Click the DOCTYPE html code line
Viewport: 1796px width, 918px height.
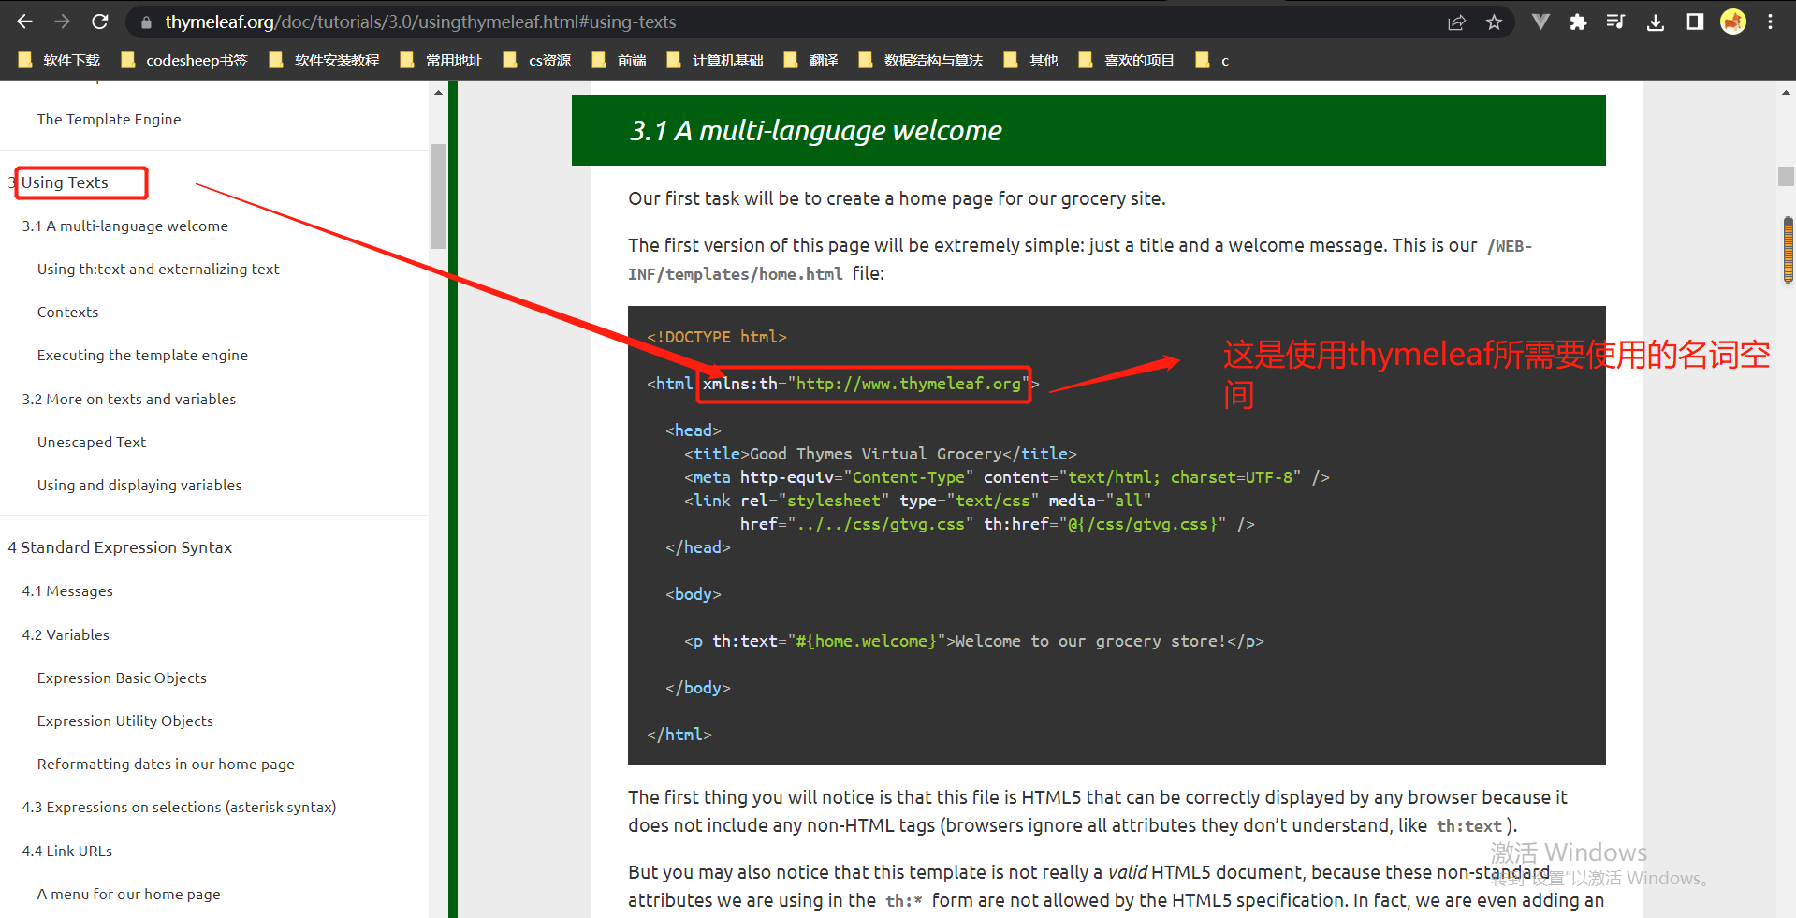click(717, 337)
